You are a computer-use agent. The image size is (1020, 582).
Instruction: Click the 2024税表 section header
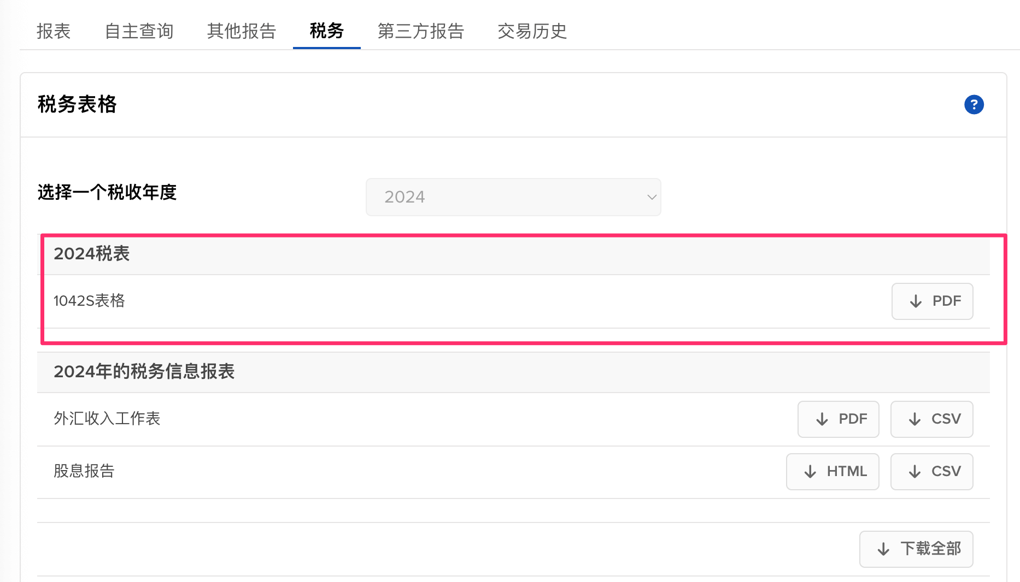pyautogui.click(x=92, y=254)
